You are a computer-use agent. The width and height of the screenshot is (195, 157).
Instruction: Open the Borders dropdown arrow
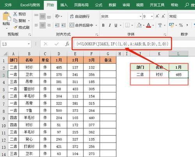[132, 25]
